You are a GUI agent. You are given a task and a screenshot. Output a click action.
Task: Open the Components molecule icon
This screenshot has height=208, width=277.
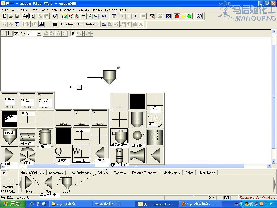71,16
